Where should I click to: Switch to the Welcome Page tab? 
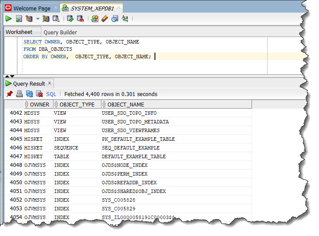(32, 9)
